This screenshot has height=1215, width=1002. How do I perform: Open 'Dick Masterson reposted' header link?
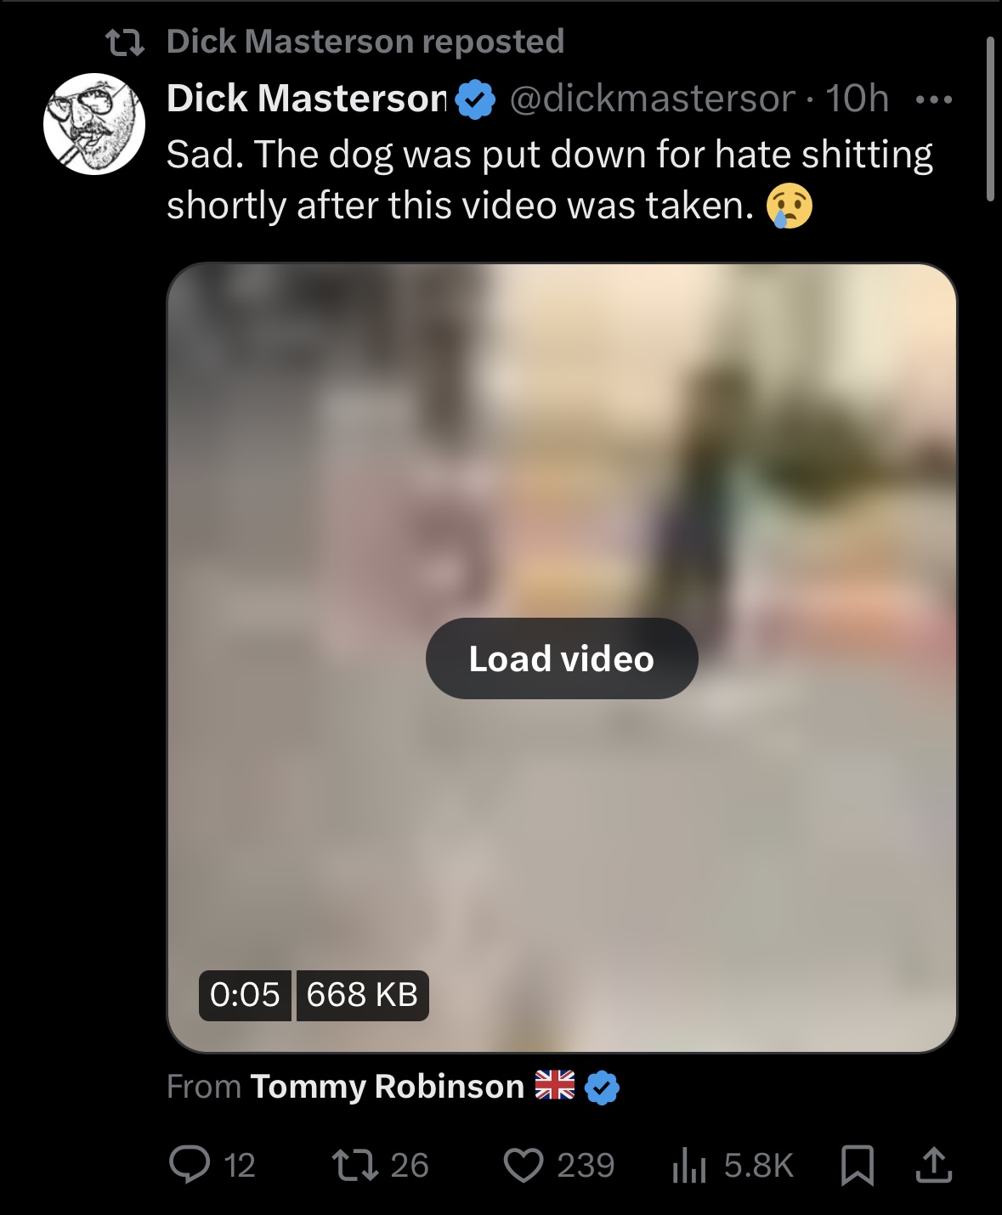(365, 42)
